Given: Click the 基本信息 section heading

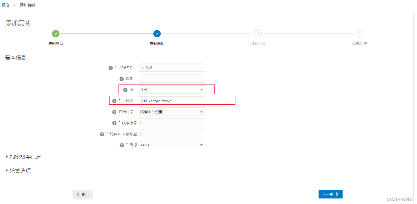Looking at the screenshot, I should pyautogui.click(x=16, y=57).
